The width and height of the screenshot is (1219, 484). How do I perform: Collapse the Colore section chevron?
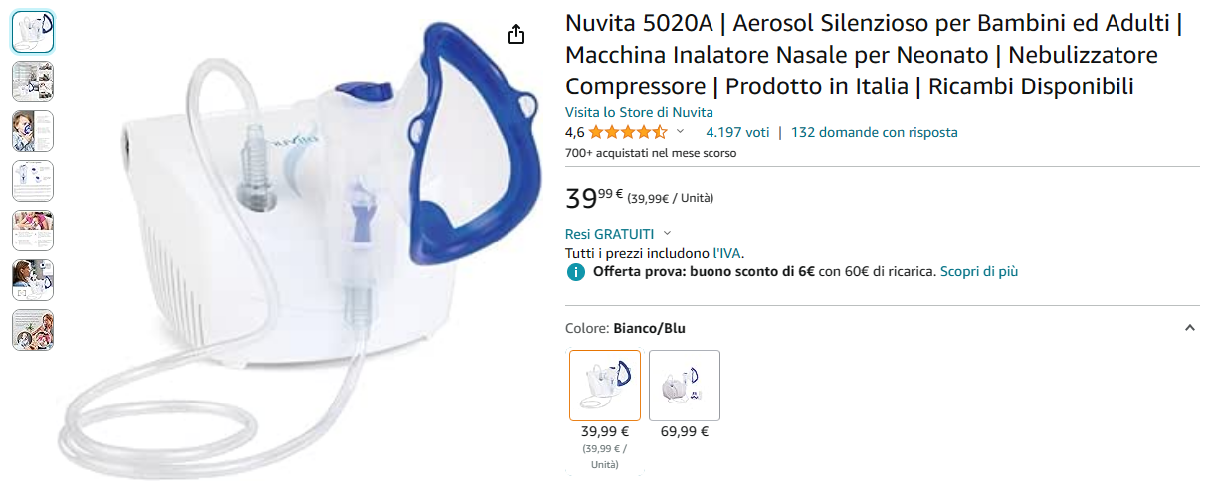[x=1190, y=328]
